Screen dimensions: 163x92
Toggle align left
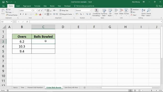click(45, 14)
